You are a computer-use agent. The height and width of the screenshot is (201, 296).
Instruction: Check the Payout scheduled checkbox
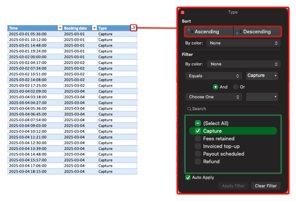click(x=198, y=154)
